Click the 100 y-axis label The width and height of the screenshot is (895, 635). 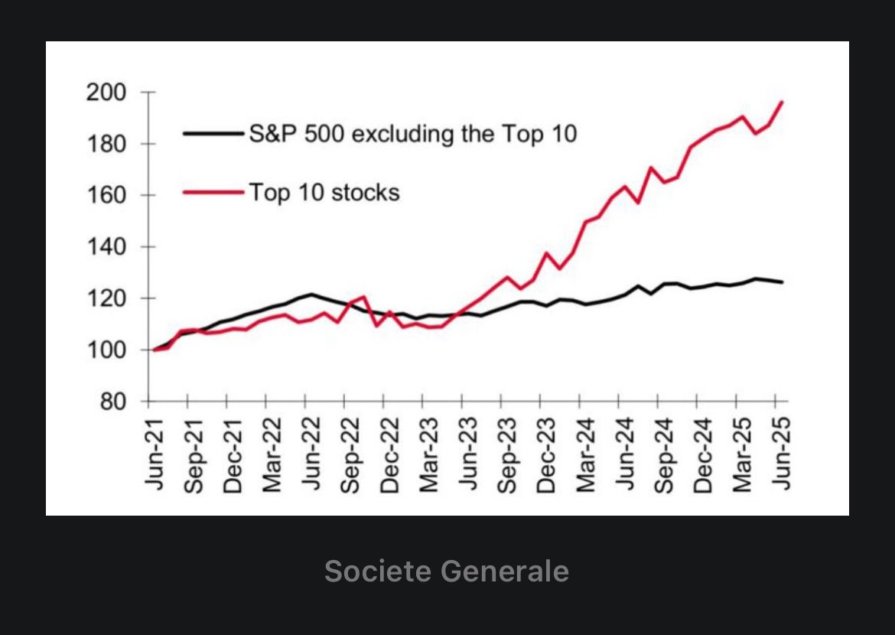106,350
